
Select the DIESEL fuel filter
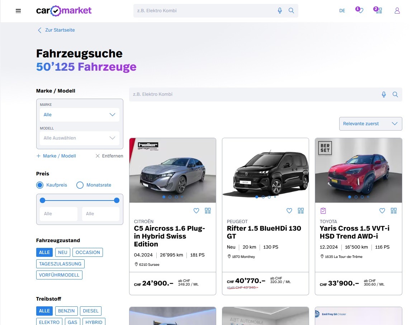click(90, 311)
